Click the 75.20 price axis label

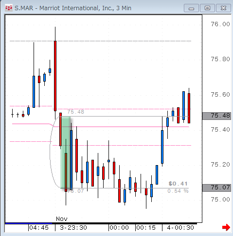coord(220,165)
